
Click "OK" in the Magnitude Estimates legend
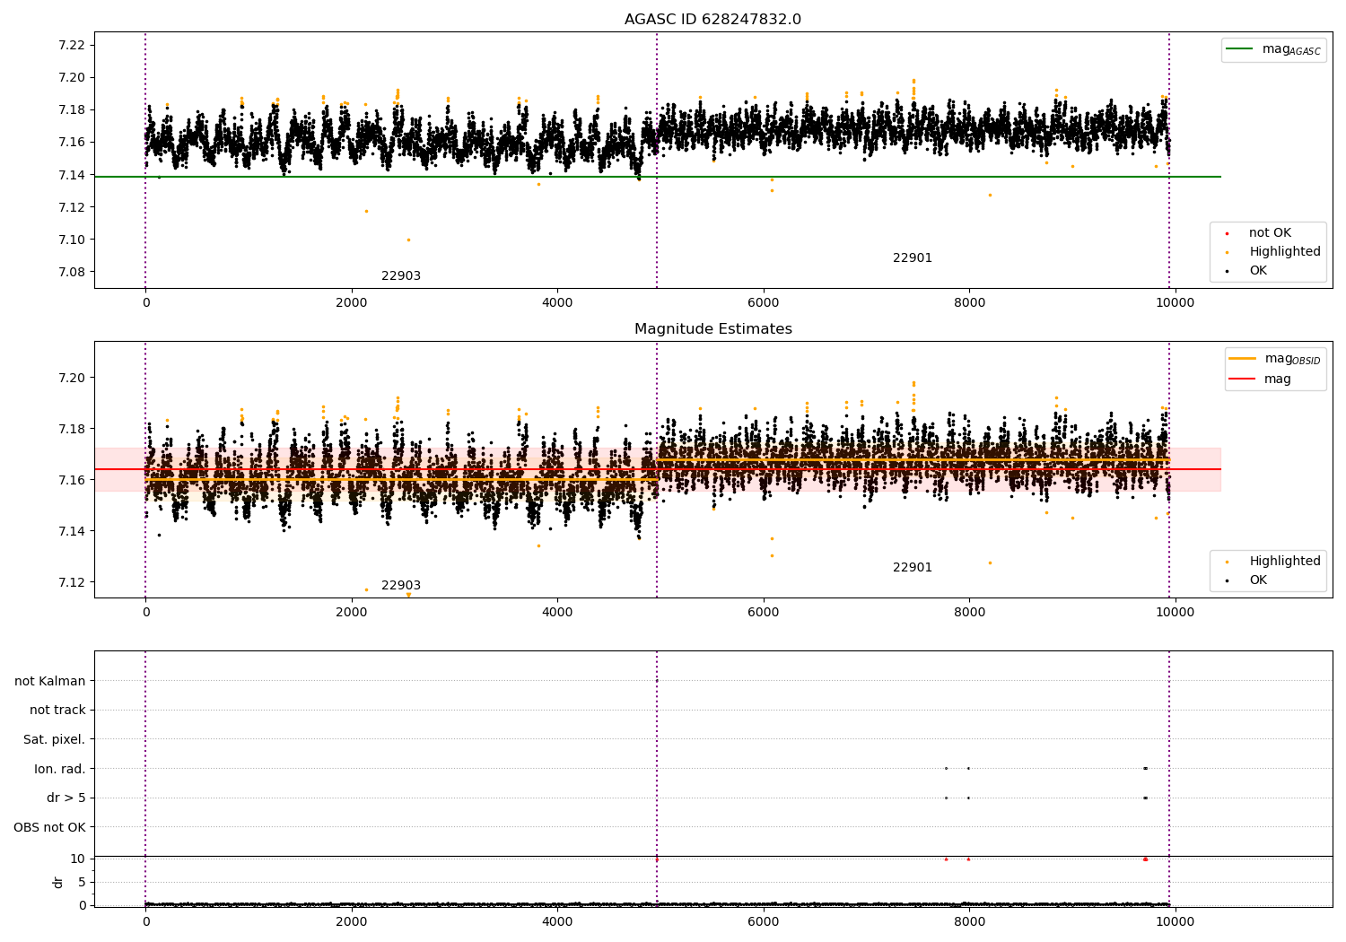coord(1258,580)
